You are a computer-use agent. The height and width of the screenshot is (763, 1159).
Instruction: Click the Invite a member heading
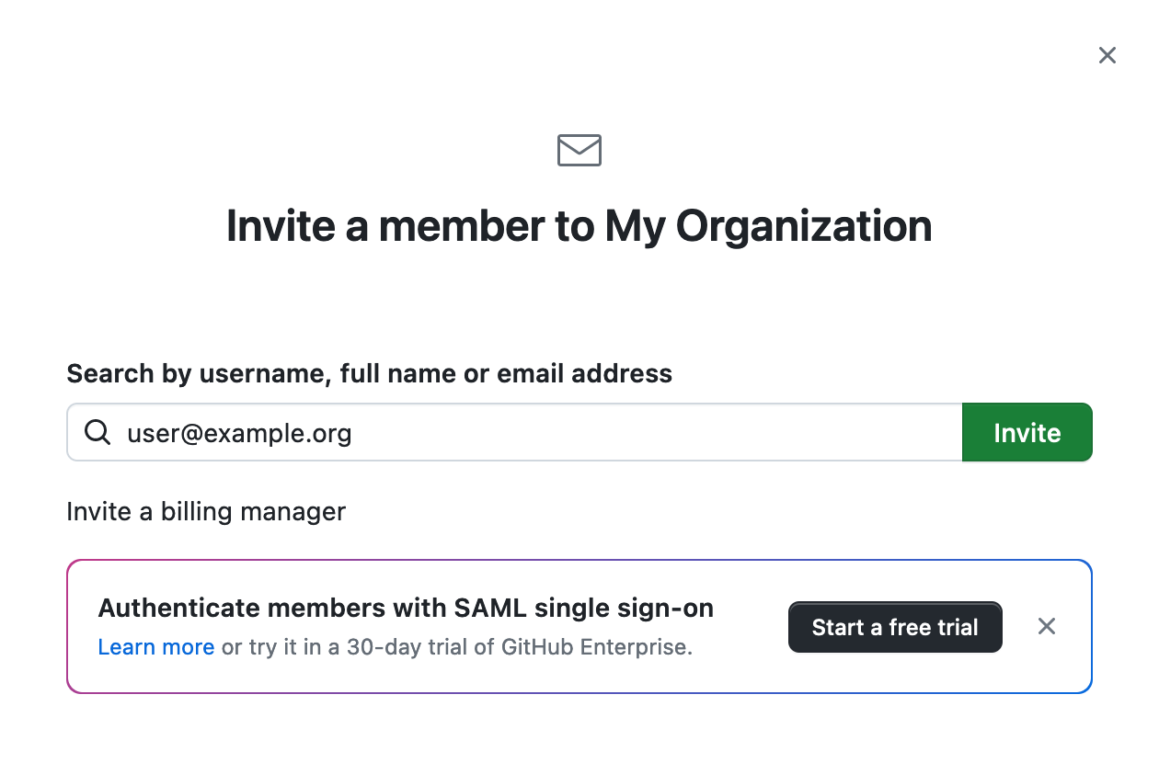pos(579,226)
